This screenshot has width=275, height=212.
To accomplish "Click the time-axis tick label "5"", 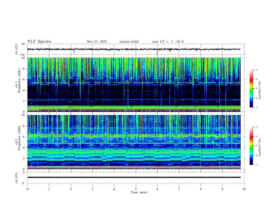I will [136, 189].
